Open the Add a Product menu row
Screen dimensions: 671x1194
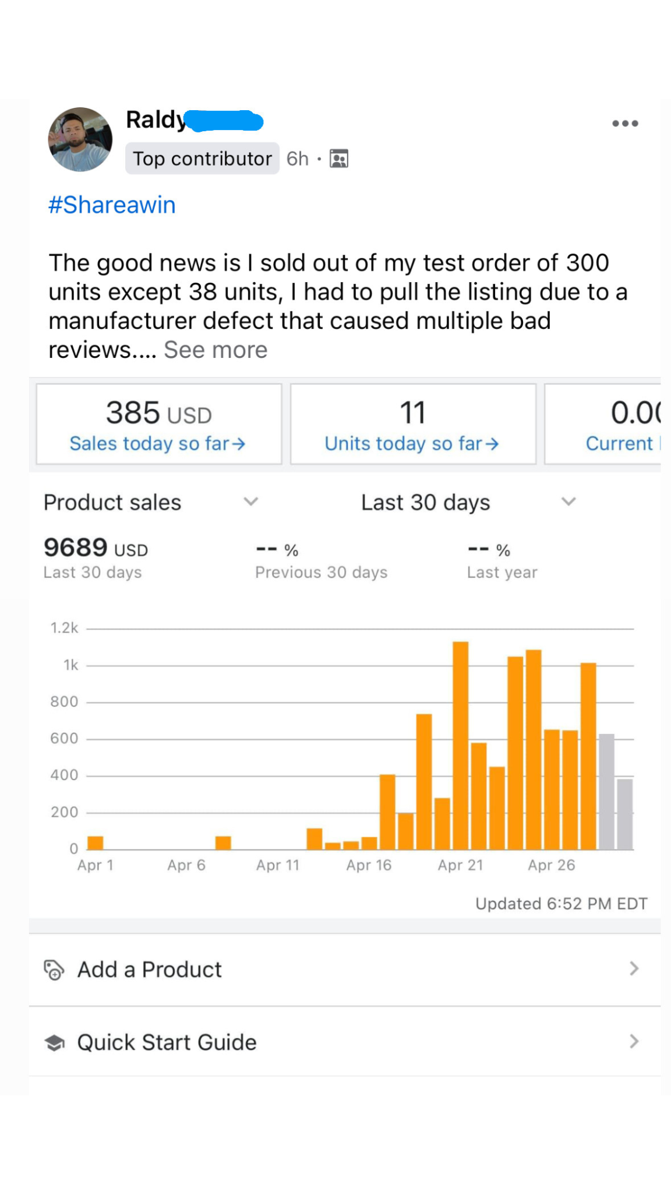[344, 970]
